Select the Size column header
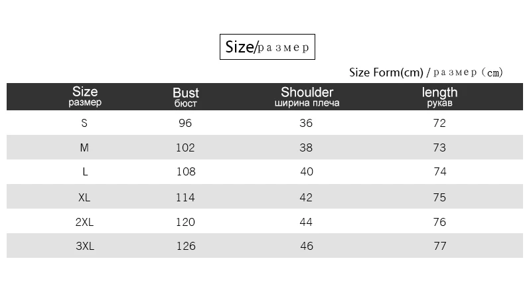The height and width of the screenshot is (303, 531). [x=85, y=96]
